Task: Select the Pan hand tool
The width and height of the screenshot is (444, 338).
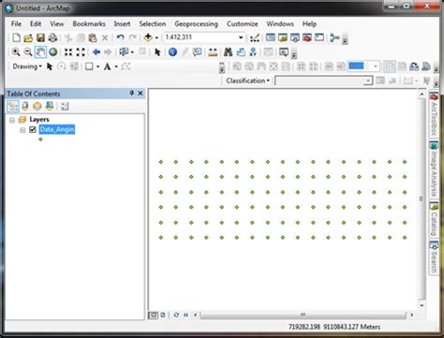Action: [40, 51]
